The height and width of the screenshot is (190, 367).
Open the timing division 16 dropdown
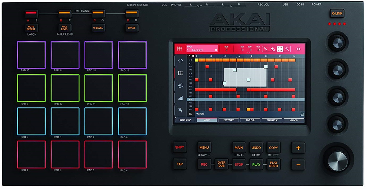click(x=193, y=56)
